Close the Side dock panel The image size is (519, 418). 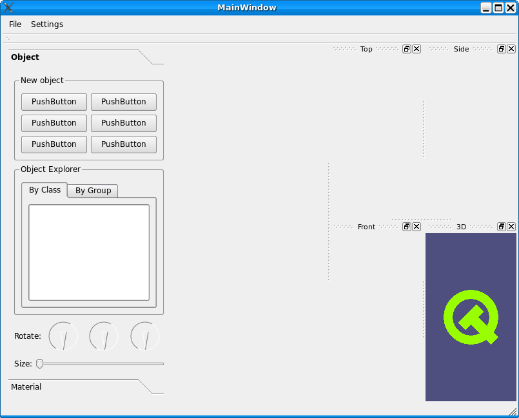(511, 49)
